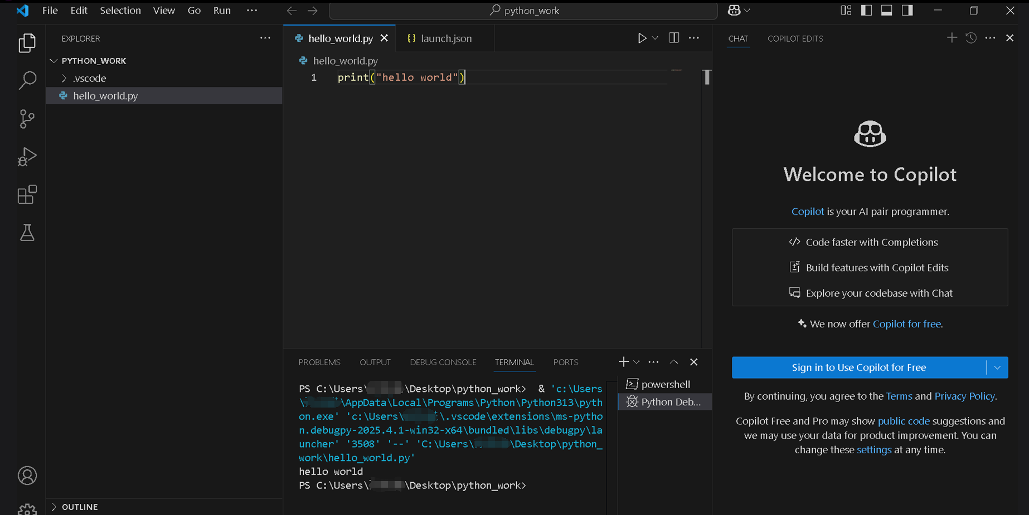This screenshot has width=1029, height=515.
Task: Toggle the primary side bar layout button
Action: [x=866, y=11]
